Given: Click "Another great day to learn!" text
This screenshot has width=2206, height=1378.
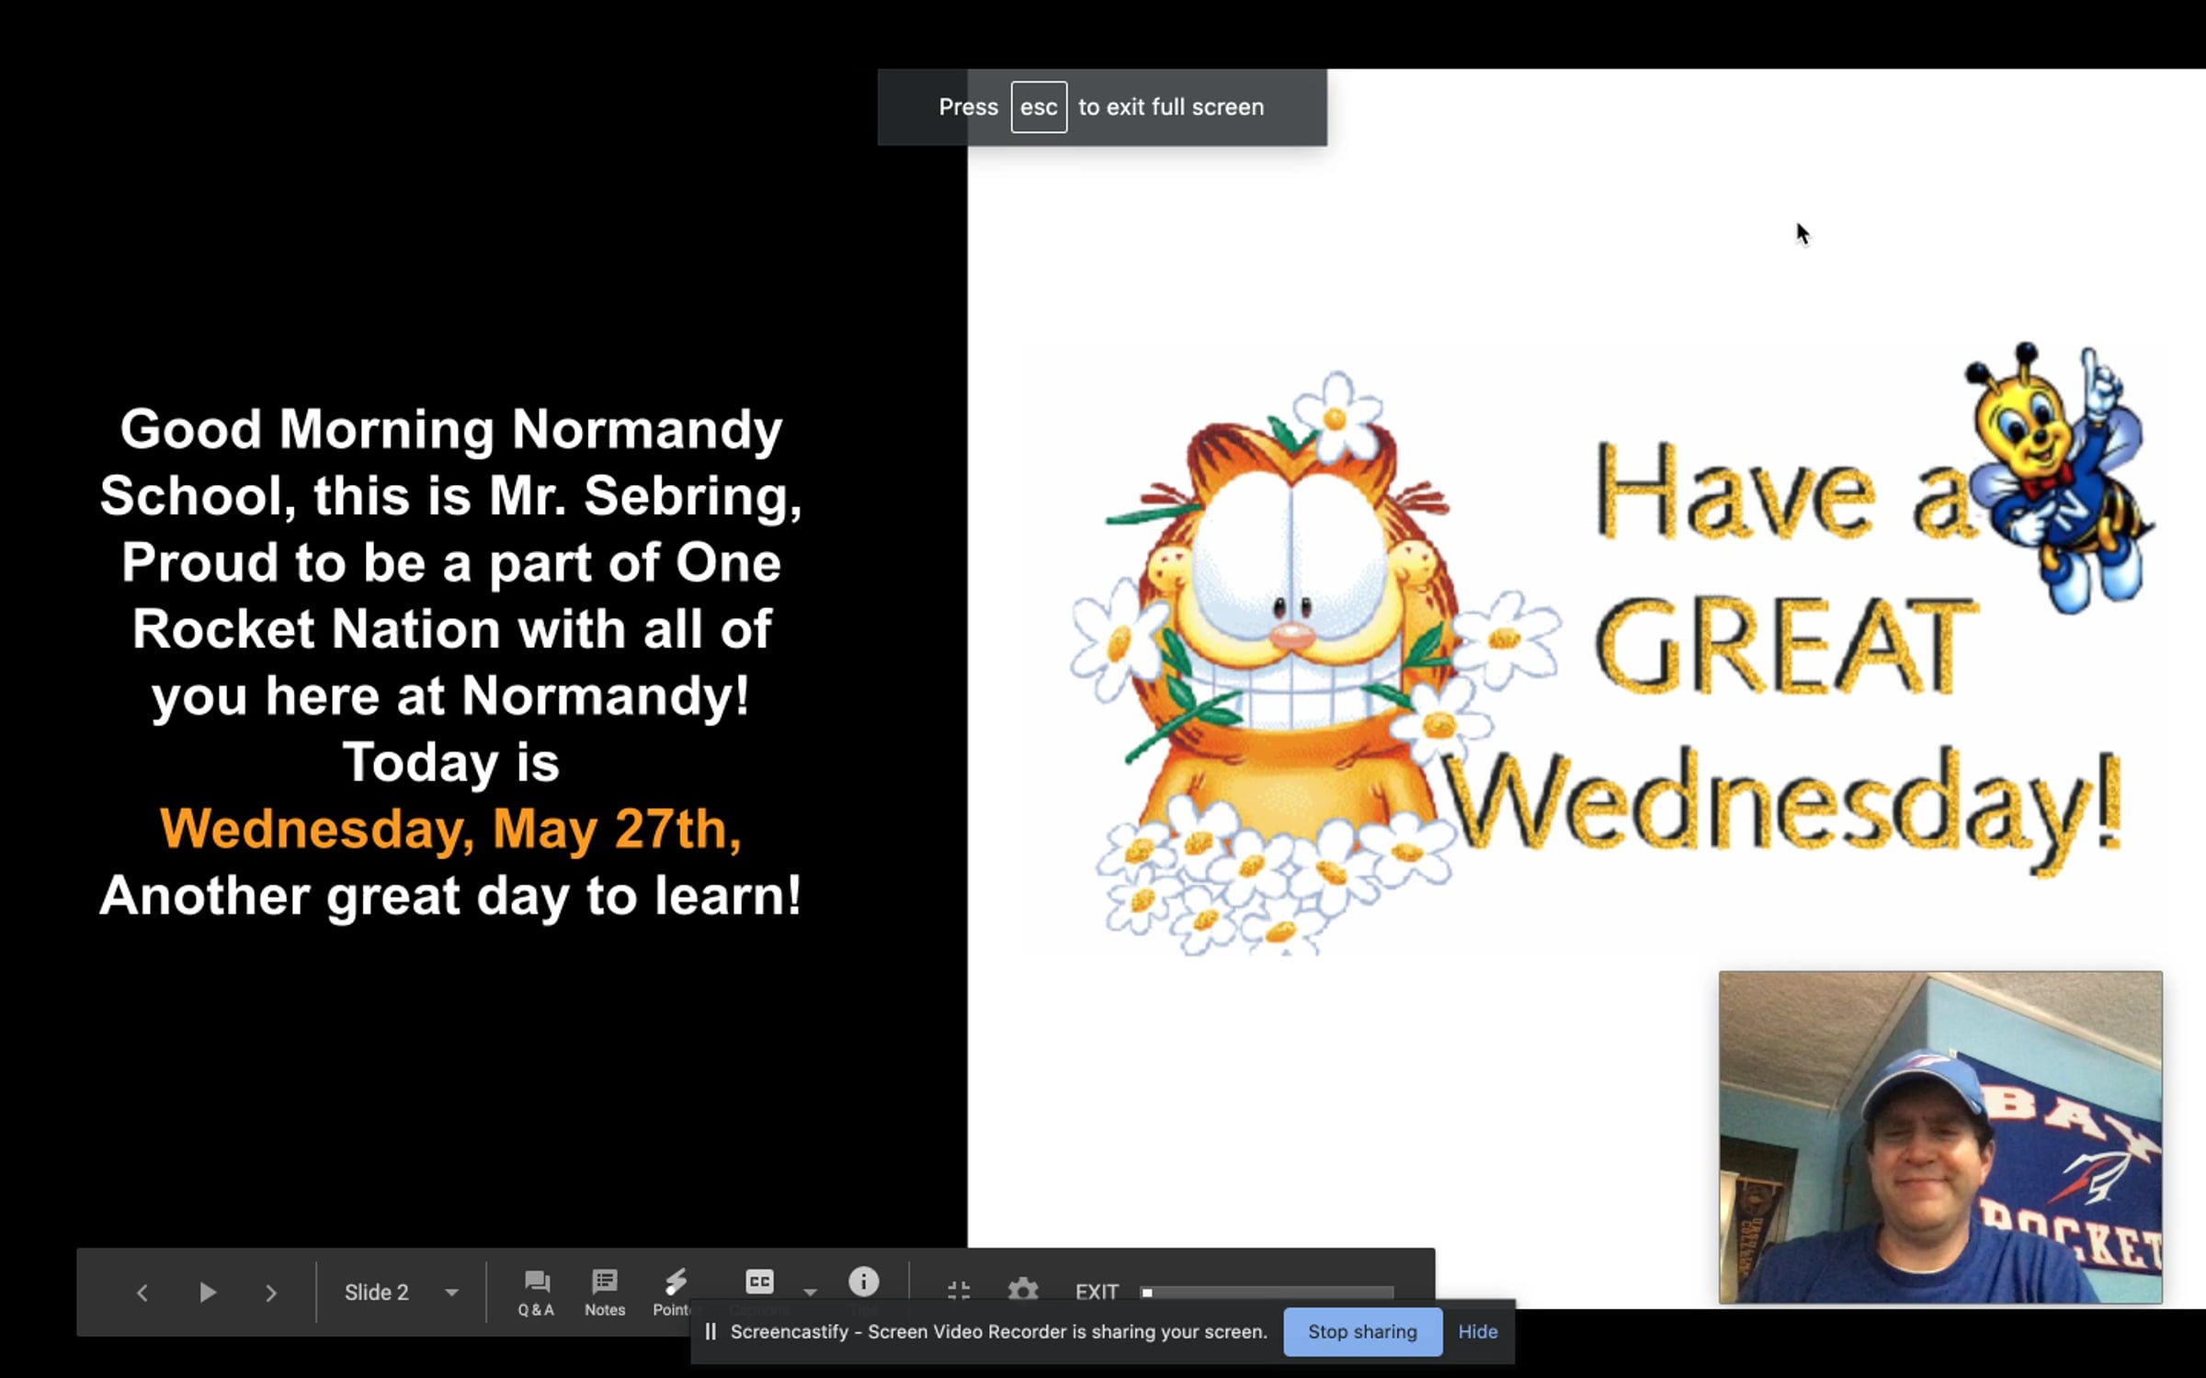Looking at the screenshot, I should (450, 896).
